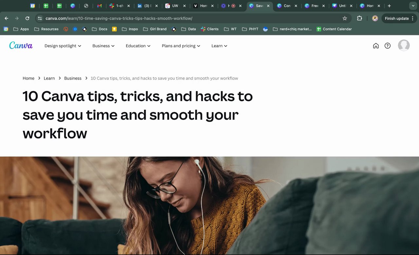Expand the Learn nav dropdown
This screenshot has width=419, height=255.
219,46
